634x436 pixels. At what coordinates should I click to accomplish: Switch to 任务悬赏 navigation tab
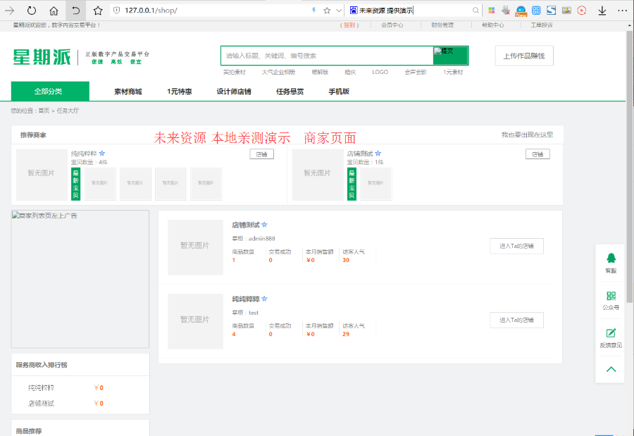[x=290, y=92]
